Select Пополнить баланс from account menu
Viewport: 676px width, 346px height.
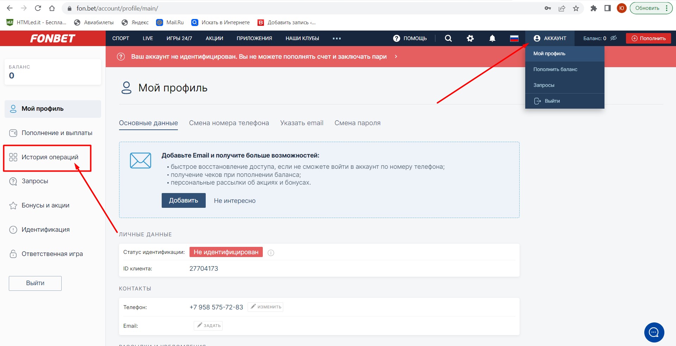click(555, 69)
